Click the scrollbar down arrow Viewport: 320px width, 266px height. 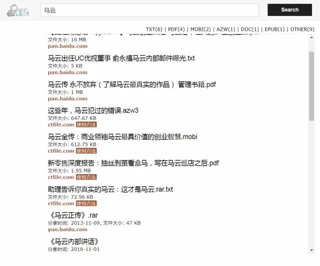click(x=311, y=250)
